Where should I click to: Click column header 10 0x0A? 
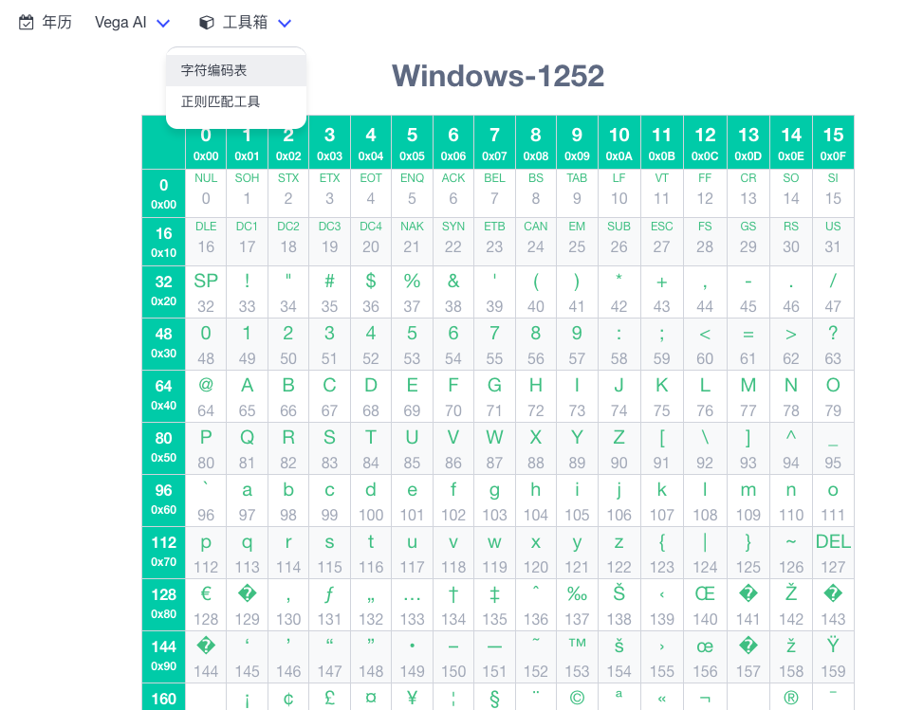point(619,142)
